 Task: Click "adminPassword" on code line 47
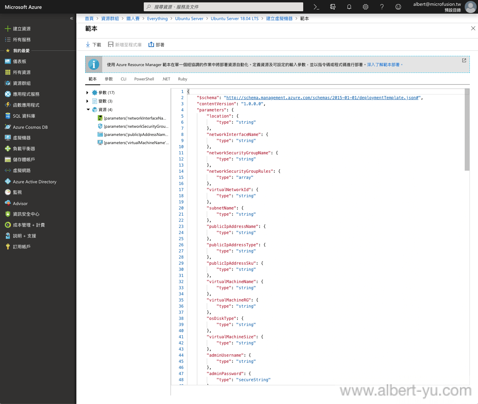pos(225,374)
